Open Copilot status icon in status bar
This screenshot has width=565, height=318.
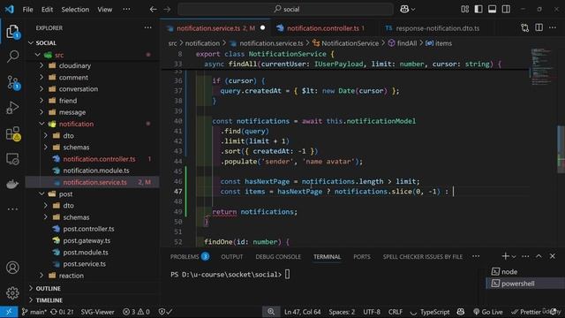[461, 312]
